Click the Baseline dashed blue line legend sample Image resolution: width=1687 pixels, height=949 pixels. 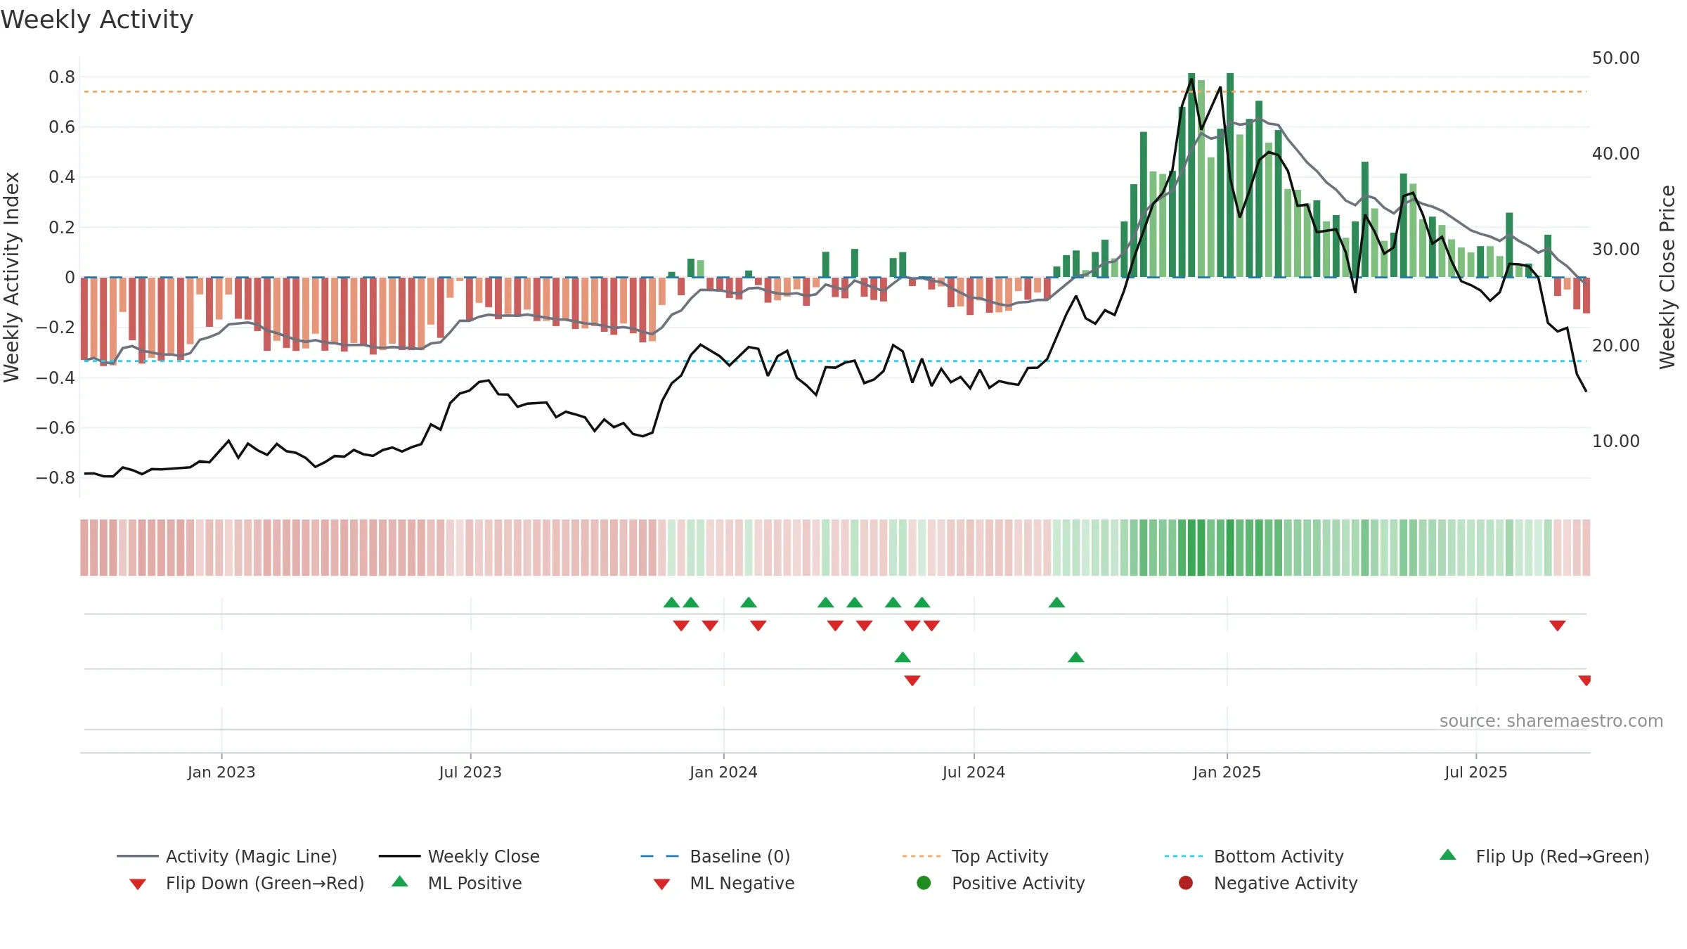click(660, 856)
